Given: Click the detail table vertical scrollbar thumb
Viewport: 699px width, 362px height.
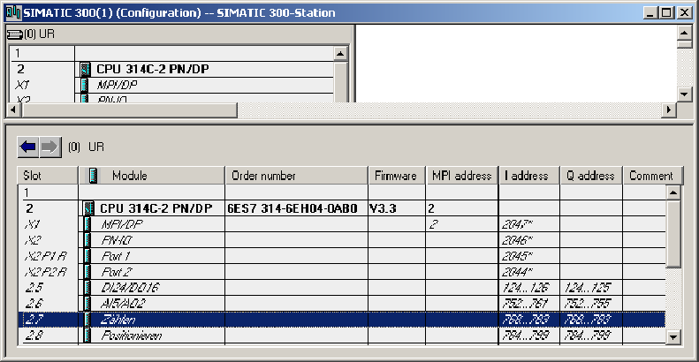Looking at the screenshot, I should coord(673,234).
